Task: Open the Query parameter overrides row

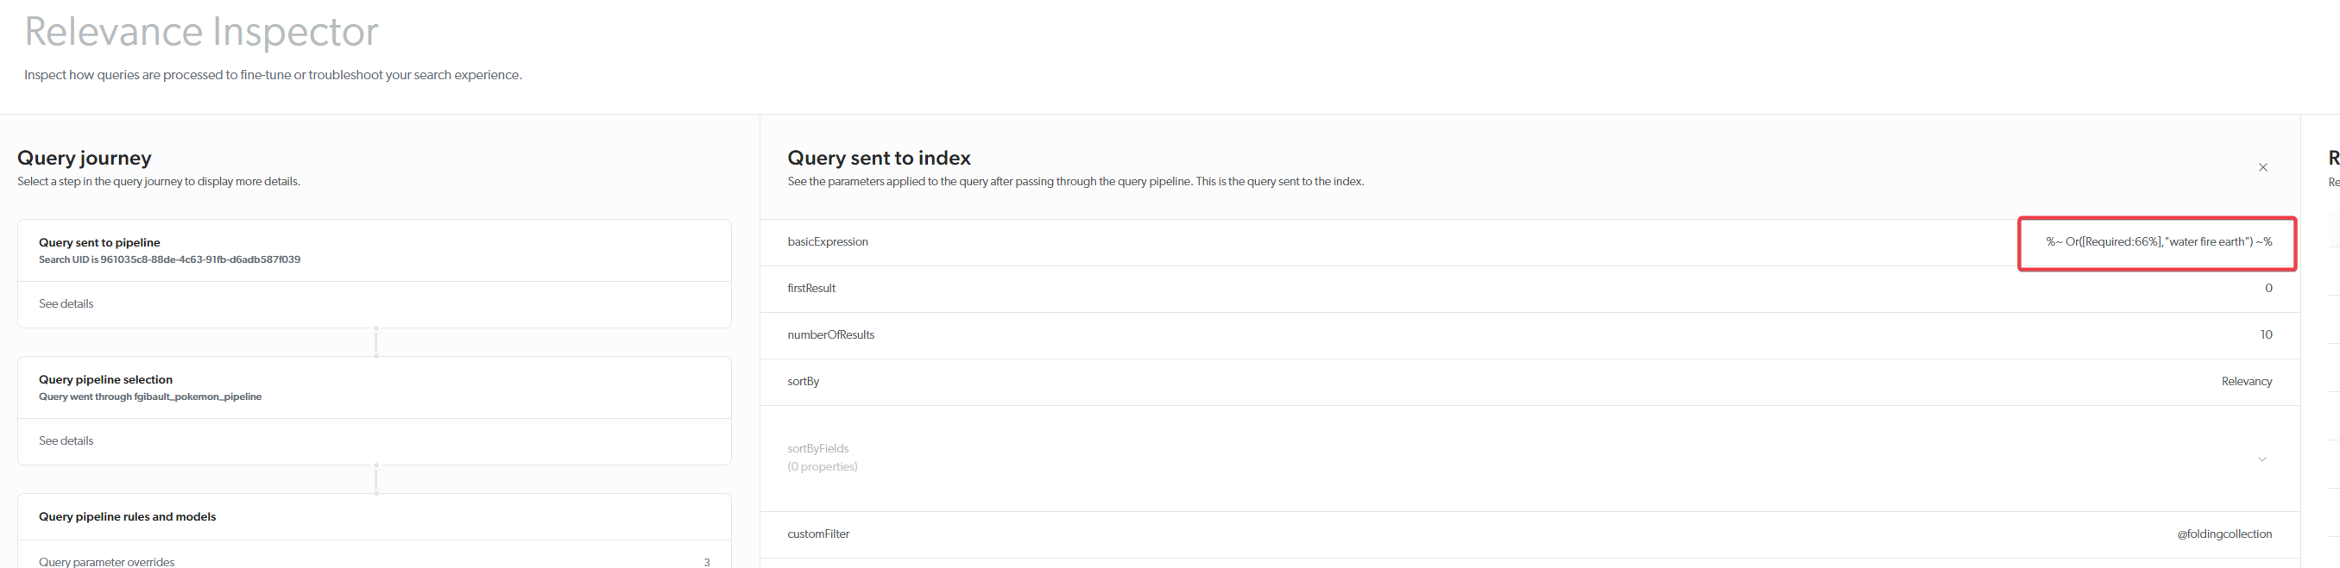Action: [x=106, y=562]
